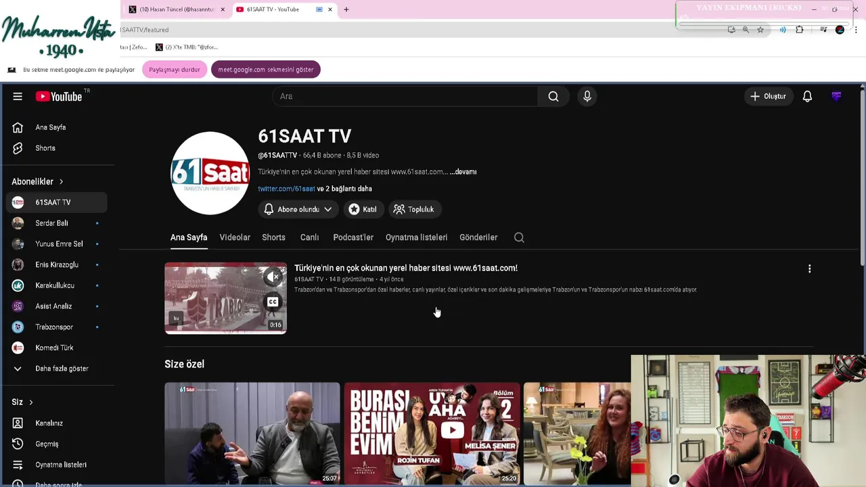
Task: Select the channel Ana Sayfa tab
Action: click(189, 237)
